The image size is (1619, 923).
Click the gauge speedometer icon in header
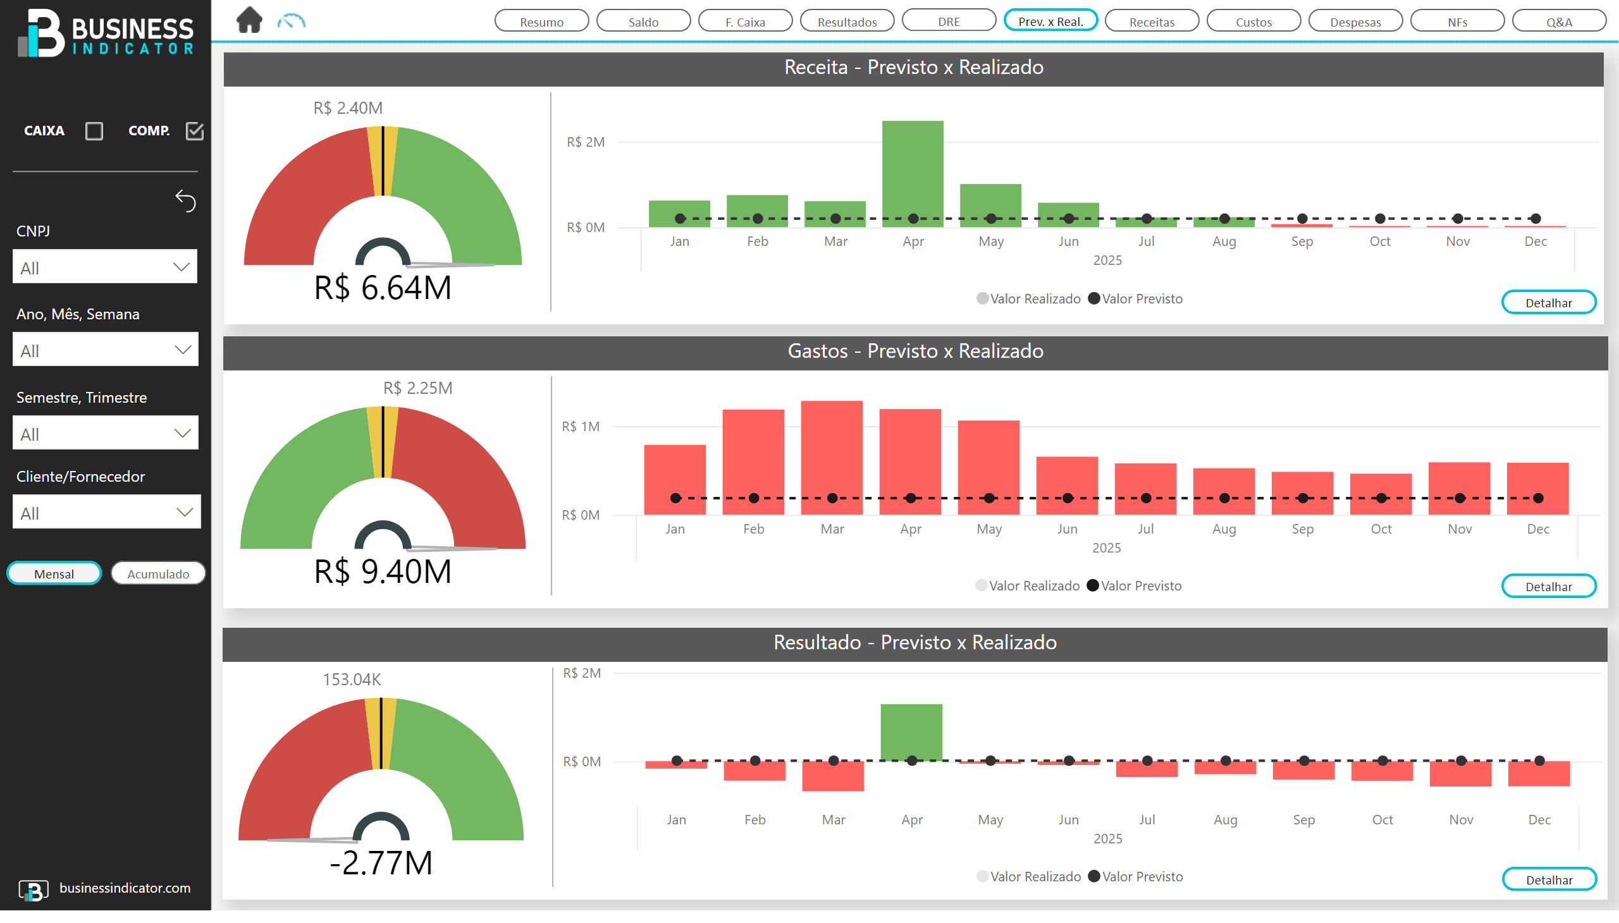(x=291, y=21)
